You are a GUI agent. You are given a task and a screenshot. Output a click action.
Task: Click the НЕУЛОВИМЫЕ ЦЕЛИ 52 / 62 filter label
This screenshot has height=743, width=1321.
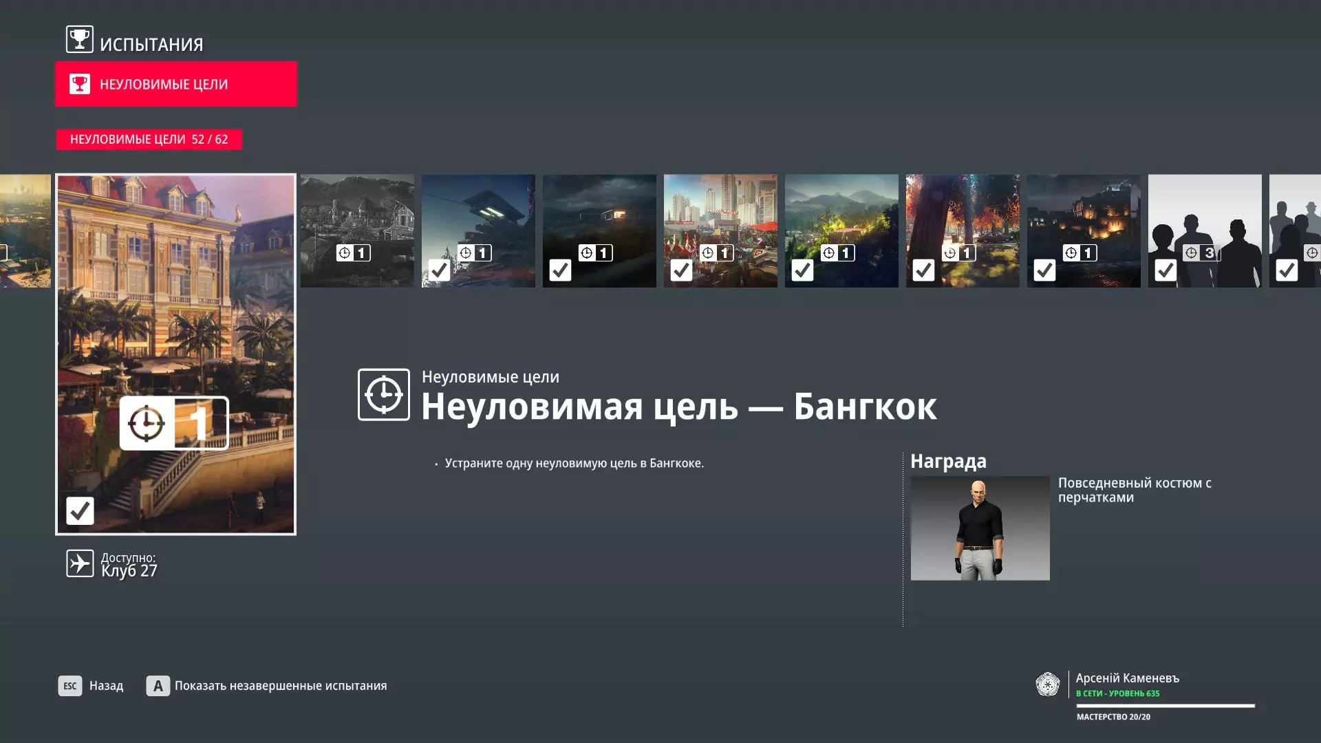pos(149,140)
